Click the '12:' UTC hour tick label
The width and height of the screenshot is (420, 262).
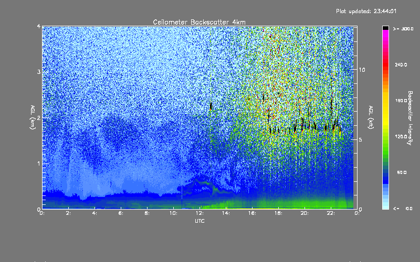tap(200, 213)
